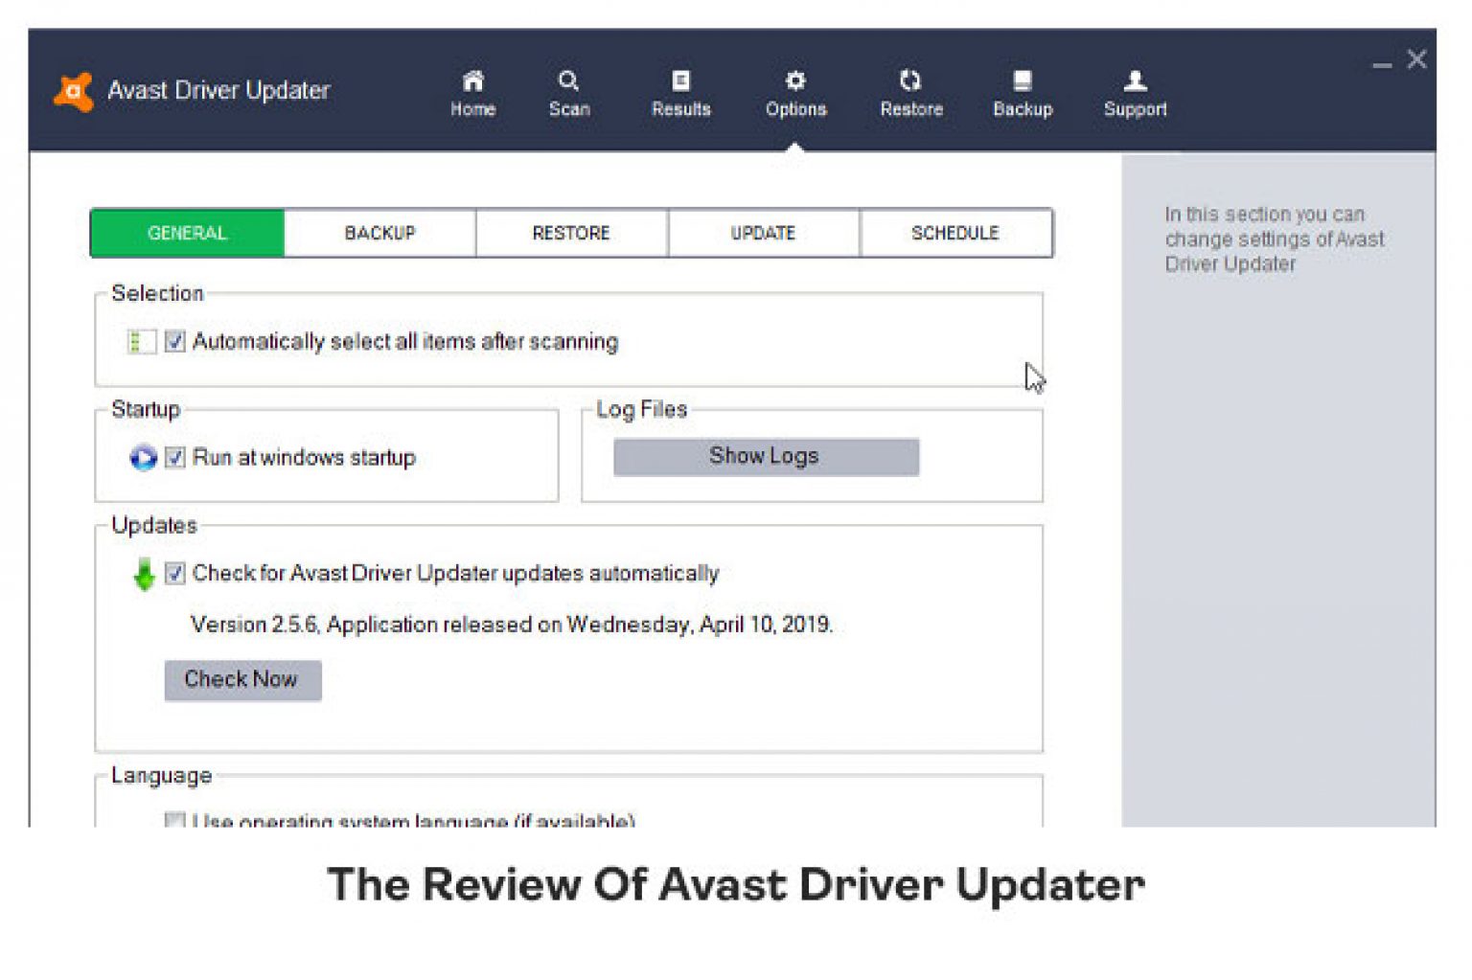Select the UPDATE tab
Screen dimensions: 1472x980
[x=762, y=232]
